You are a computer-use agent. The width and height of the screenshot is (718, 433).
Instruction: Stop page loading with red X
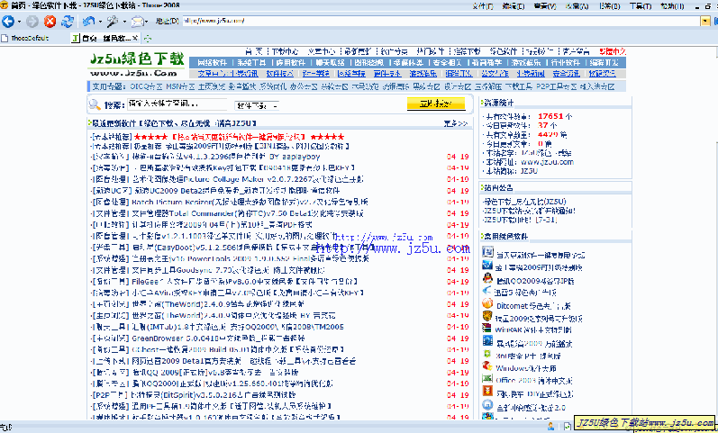click(50, 21)
